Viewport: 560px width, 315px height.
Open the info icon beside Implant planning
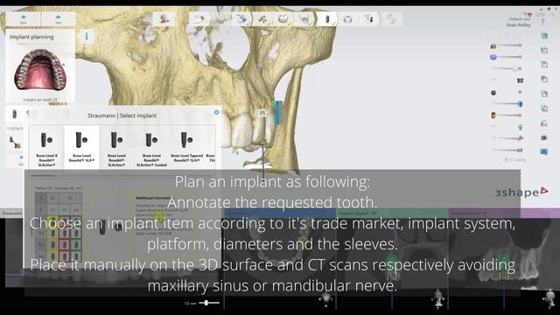tap(87, 36)
